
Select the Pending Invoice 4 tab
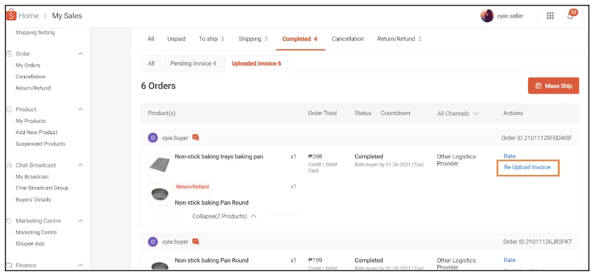[193, 64]
